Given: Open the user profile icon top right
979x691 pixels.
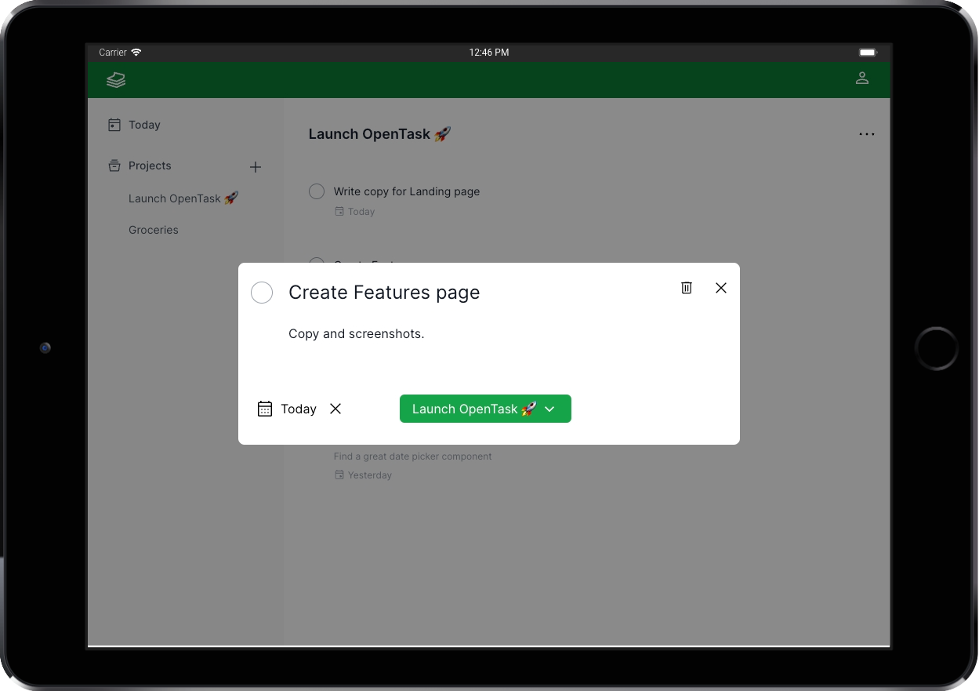Looking at the screenshot, I should click(x=862, y=78).
